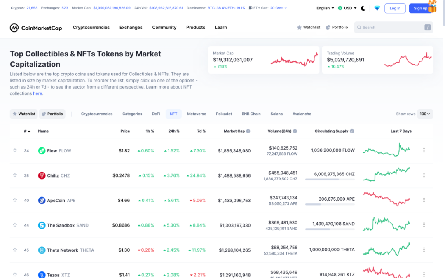445x278 pixels.
Task: Open the Show rows 100 dropdown
Action: [x=425, y=114]
